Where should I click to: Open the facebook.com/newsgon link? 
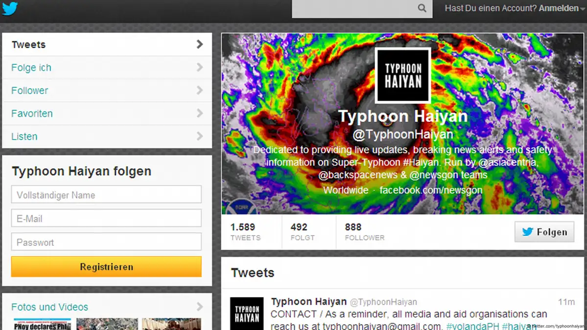pos(431,190)
